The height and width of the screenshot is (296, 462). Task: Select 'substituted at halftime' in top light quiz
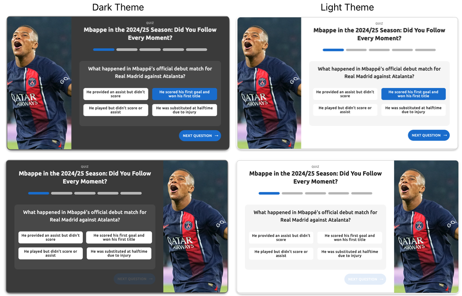point(413,110)
